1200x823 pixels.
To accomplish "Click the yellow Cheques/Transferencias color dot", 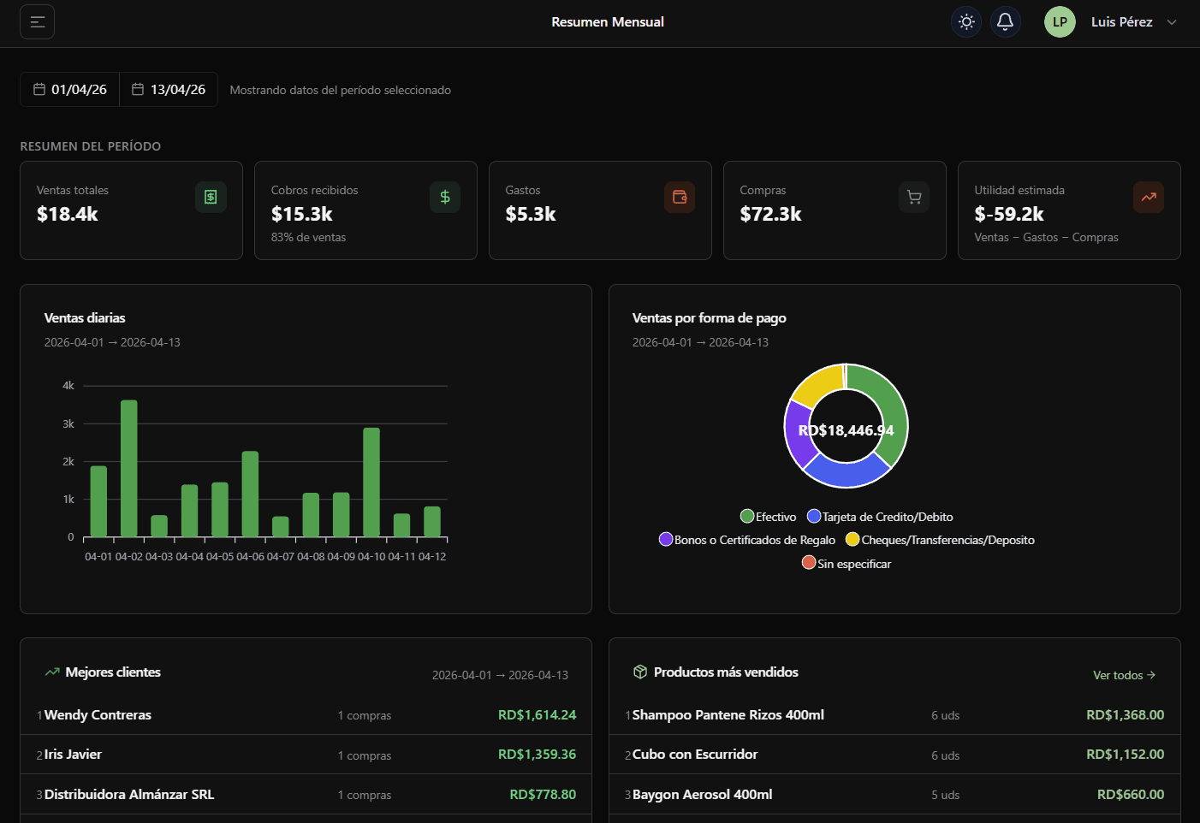I will (852, 539).
